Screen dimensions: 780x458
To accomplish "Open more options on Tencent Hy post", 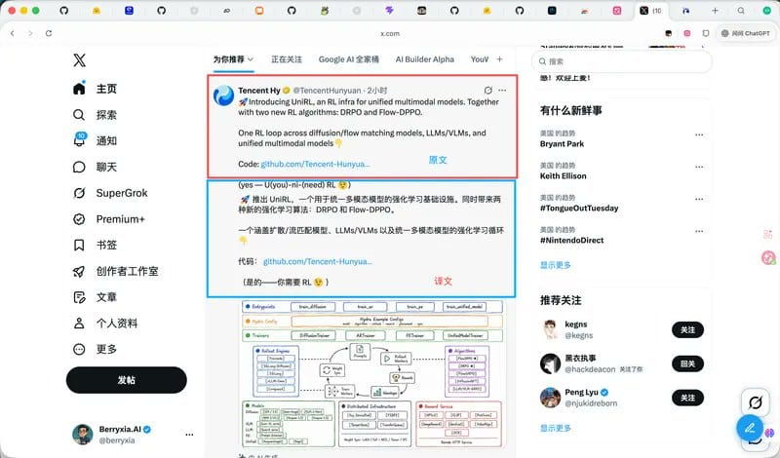I will (502, 90).
